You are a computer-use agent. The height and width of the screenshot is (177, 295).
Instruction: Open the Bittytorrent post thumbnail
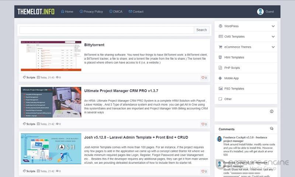pos(51,56)
